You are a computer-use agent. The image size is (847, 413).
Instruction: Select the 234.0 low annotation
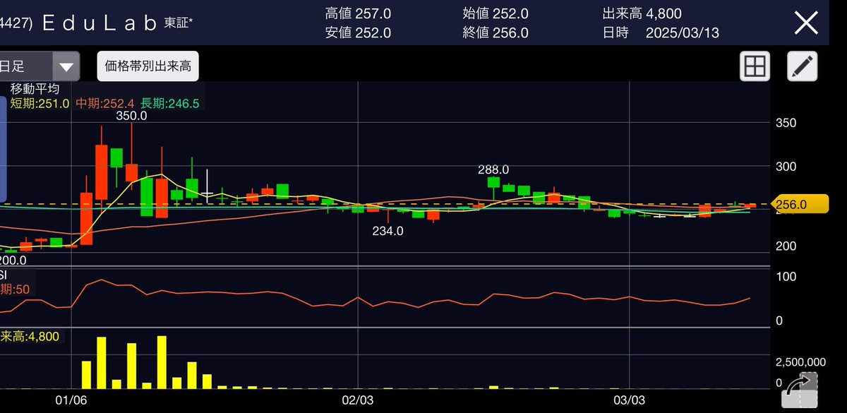tap(388, 231)
